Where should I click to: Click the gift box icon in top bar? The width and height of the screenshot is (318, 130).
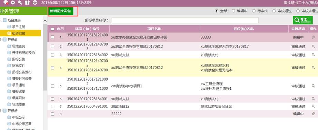pyautogui.click(x=27, y=3)
